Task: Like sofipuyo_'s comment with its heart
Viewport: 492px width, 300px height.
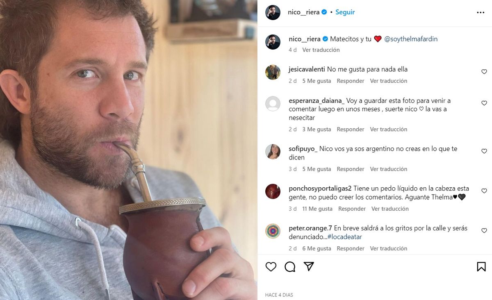Action: pos(484,151)
